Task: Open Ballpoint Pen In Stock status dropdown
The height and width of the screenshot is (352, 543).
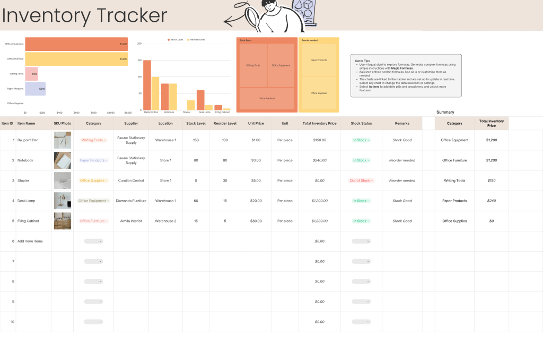Action: click(361, 140)
